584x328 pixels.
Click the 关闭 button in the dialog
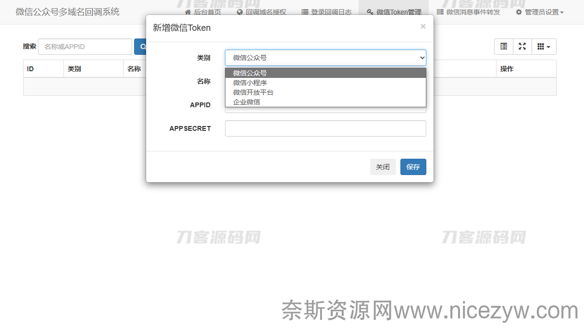point(383,167)
